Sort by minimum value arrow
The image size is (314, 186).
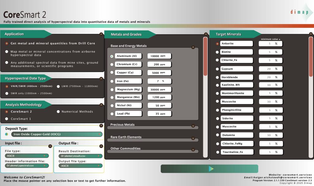pos(279,39)
